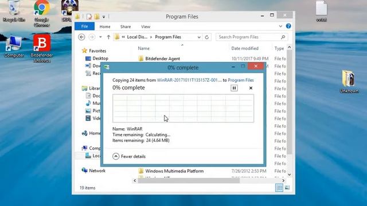Open the text file icon on the desktop
The image size is (367, 206).
click(x=321, y=11)
